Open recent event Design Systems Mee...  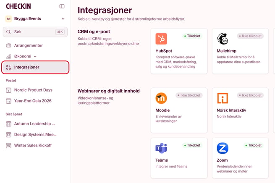[35, 135]
